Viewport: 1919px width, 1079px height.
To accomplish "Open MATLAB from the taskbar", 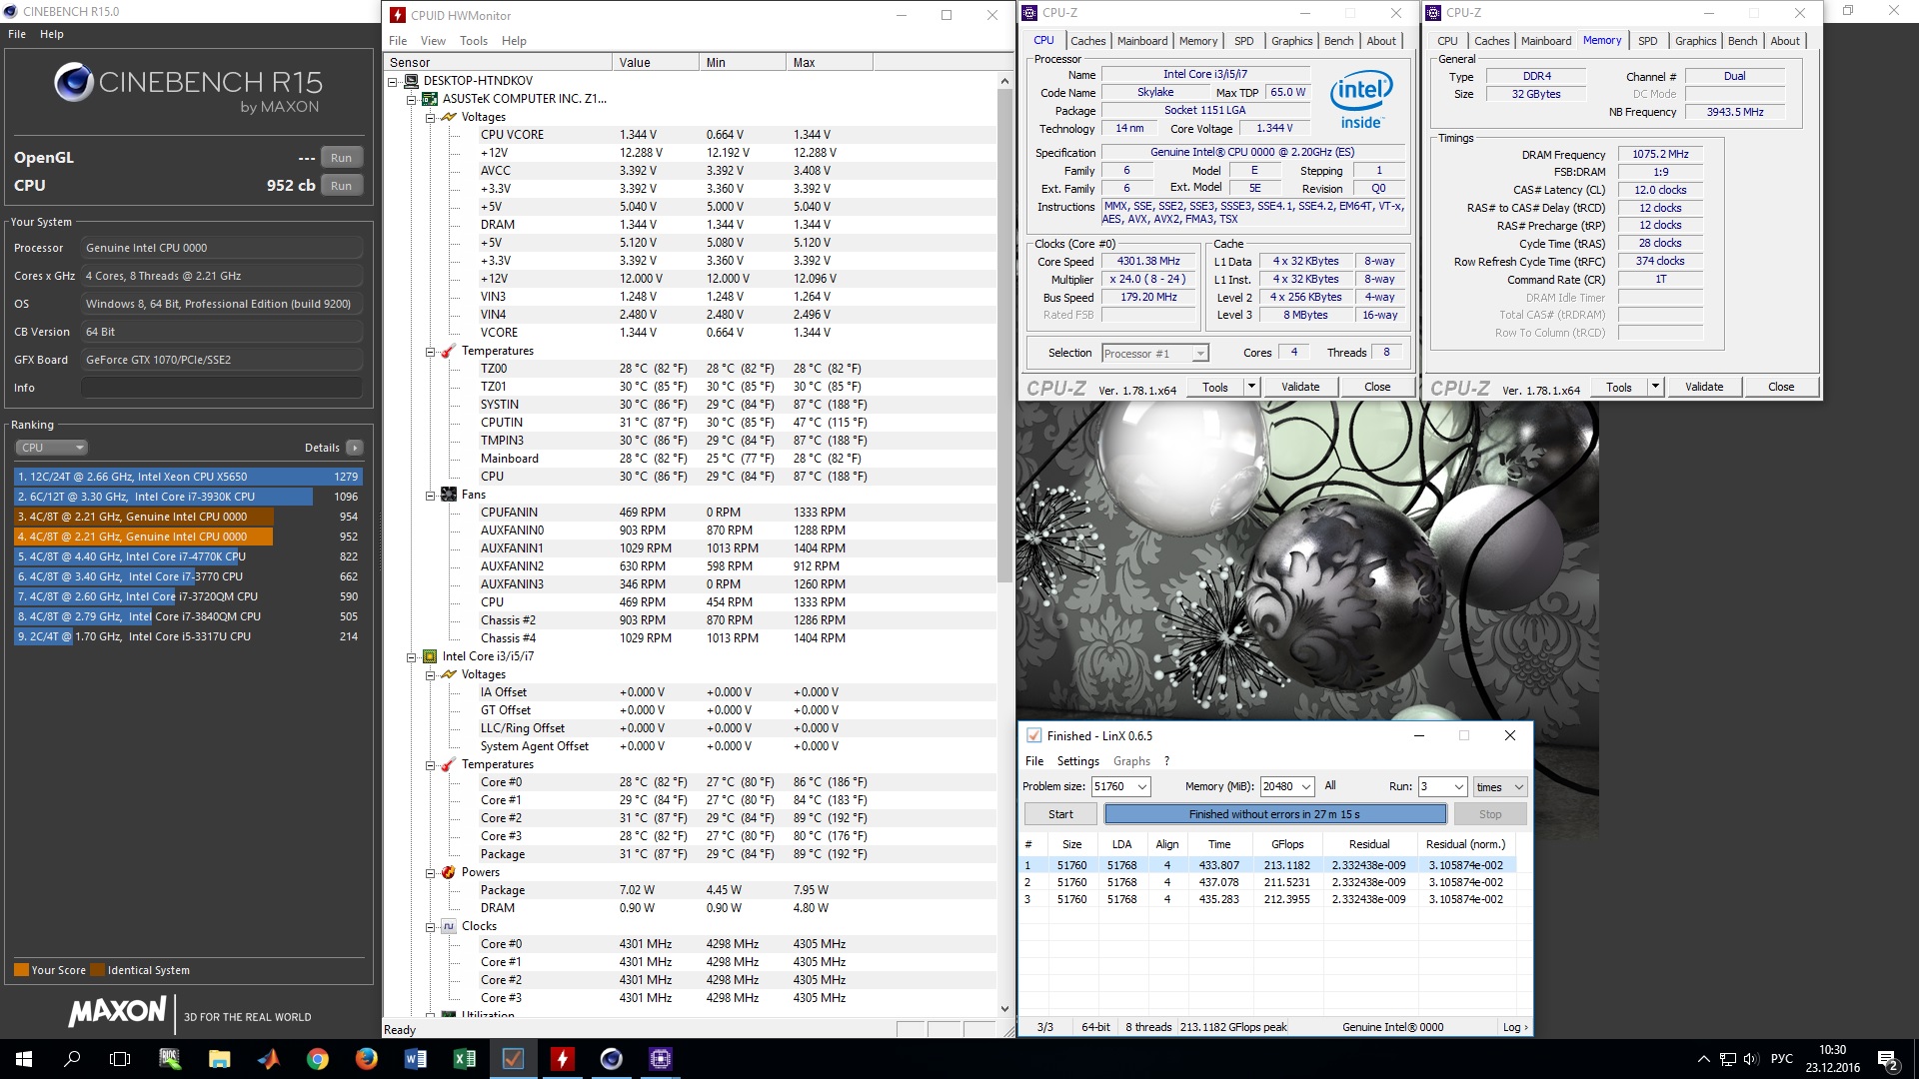I will coord(268,1059).
